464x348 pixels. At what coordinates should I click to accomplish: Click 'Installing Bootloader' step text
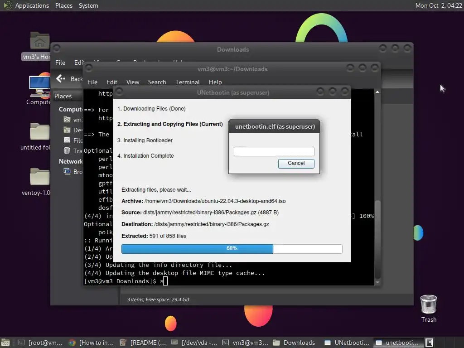point(145,140)
